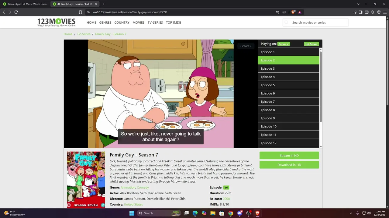Viewport: 389px width, 218px height.
Task: Focus the Search movies or series field
Action: point(316,22)
